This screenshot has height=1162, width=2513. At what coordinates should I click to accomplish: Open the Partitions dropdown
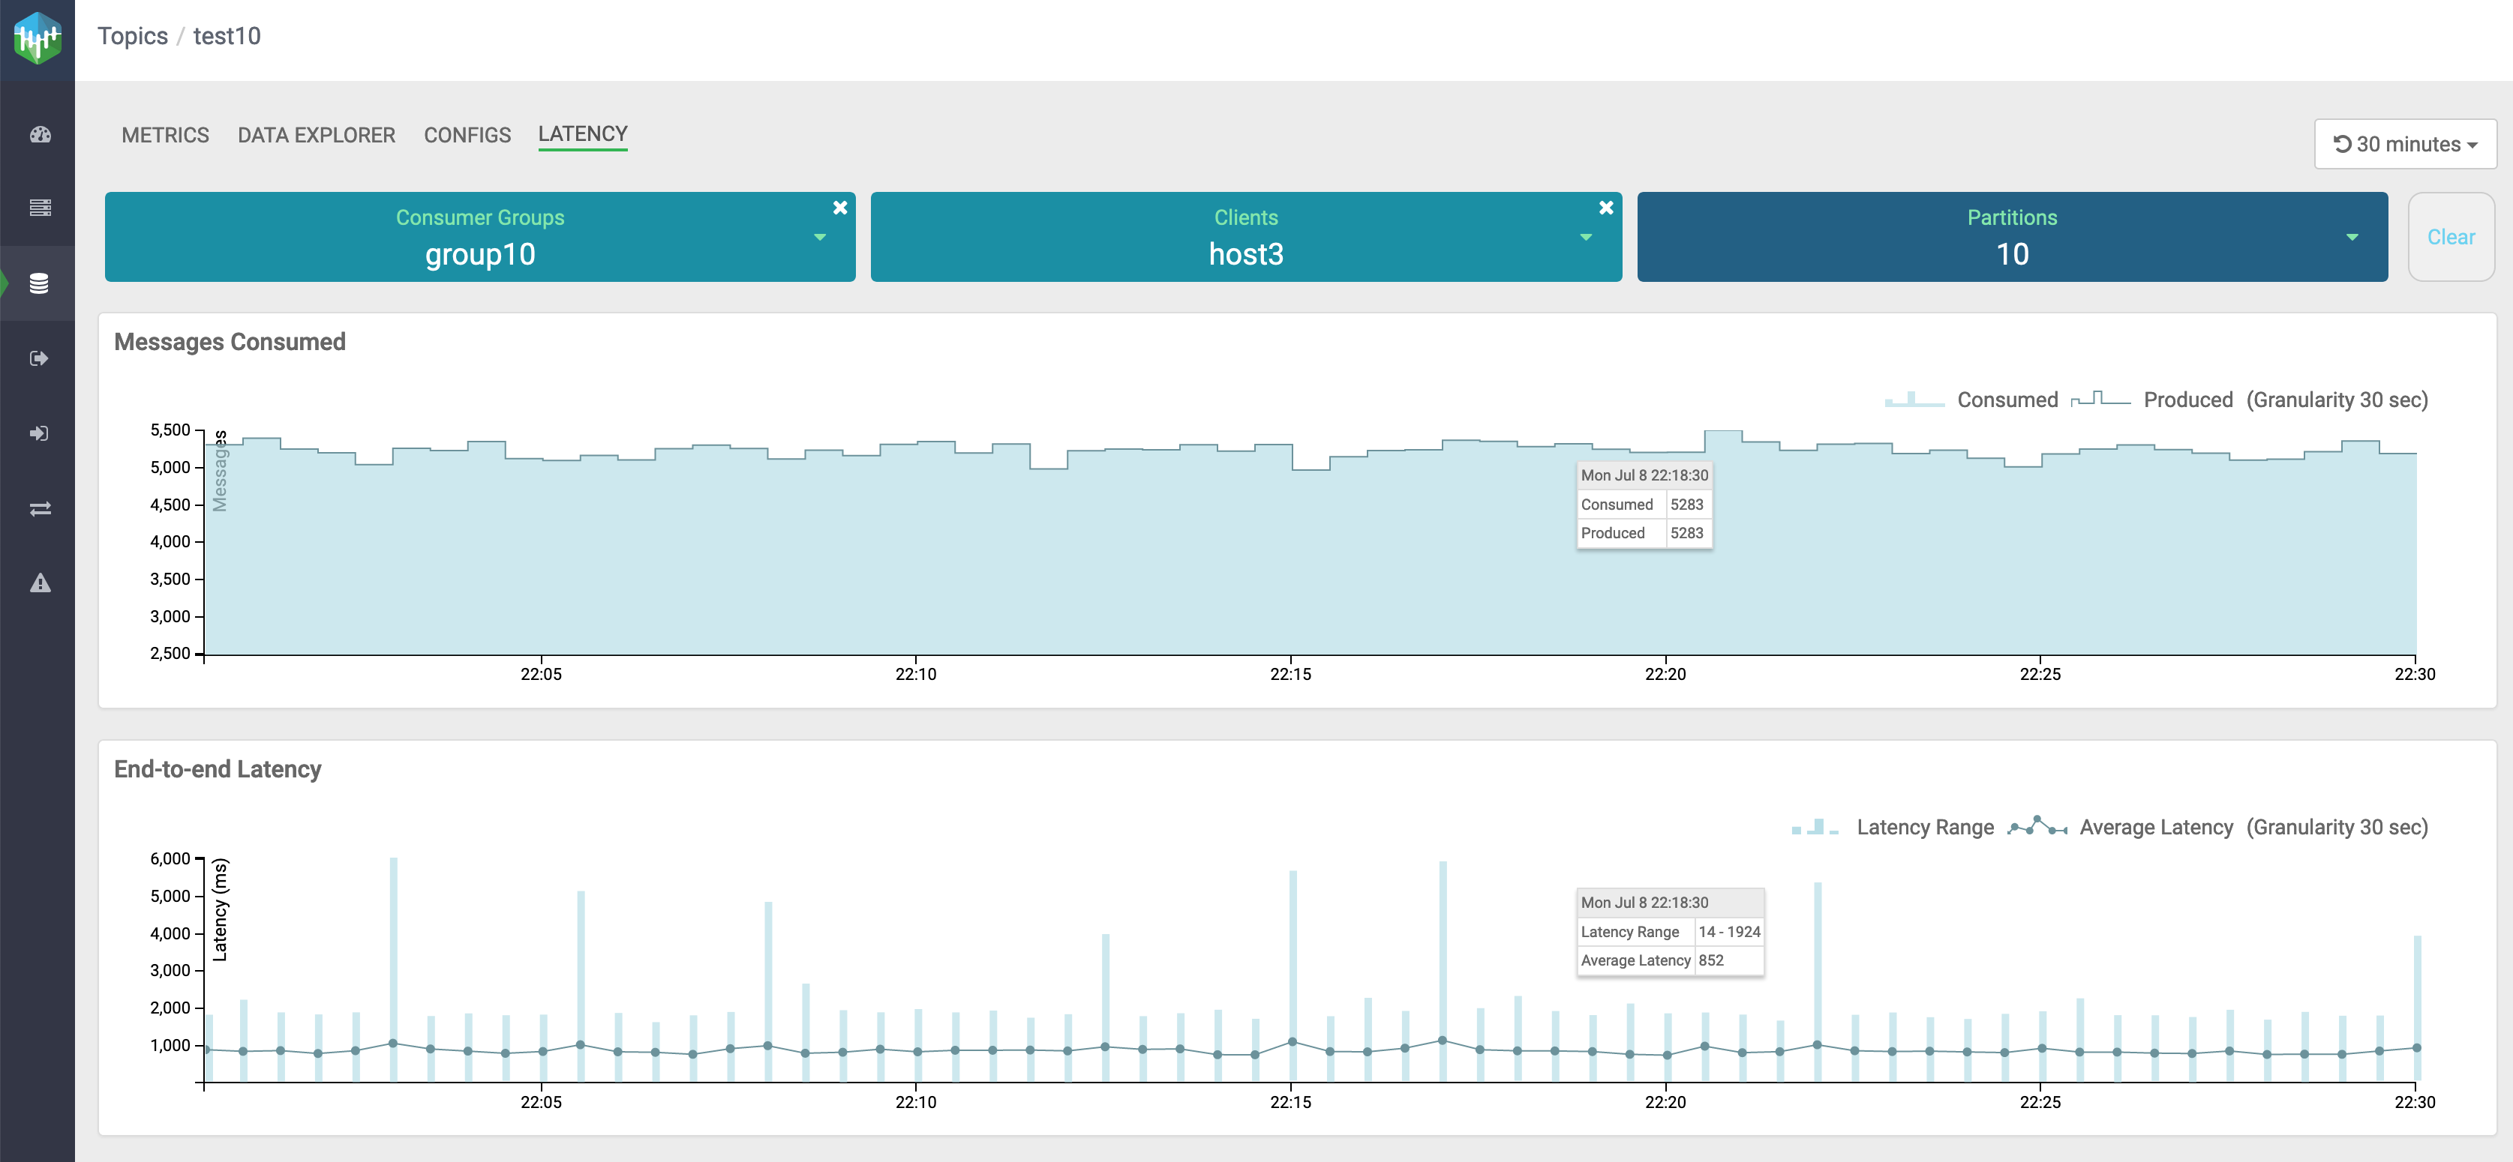point(2352,237)
